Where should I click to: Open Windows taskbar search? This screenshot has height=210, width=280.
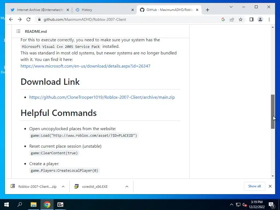coord(20,205)
